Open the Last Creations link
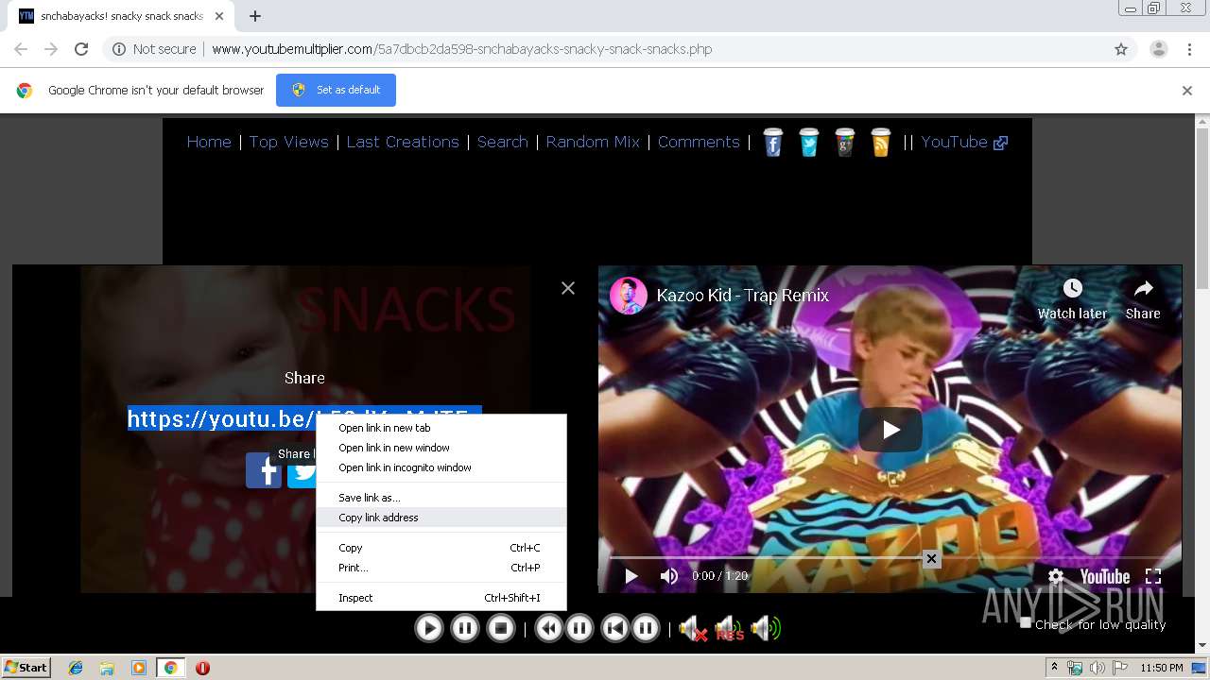1210x680 pixels. click(x=403, y=142)
